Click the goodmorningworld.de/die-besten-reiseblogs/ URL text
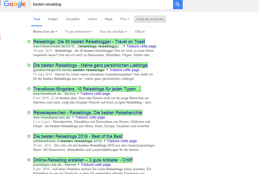 [69, 70]
